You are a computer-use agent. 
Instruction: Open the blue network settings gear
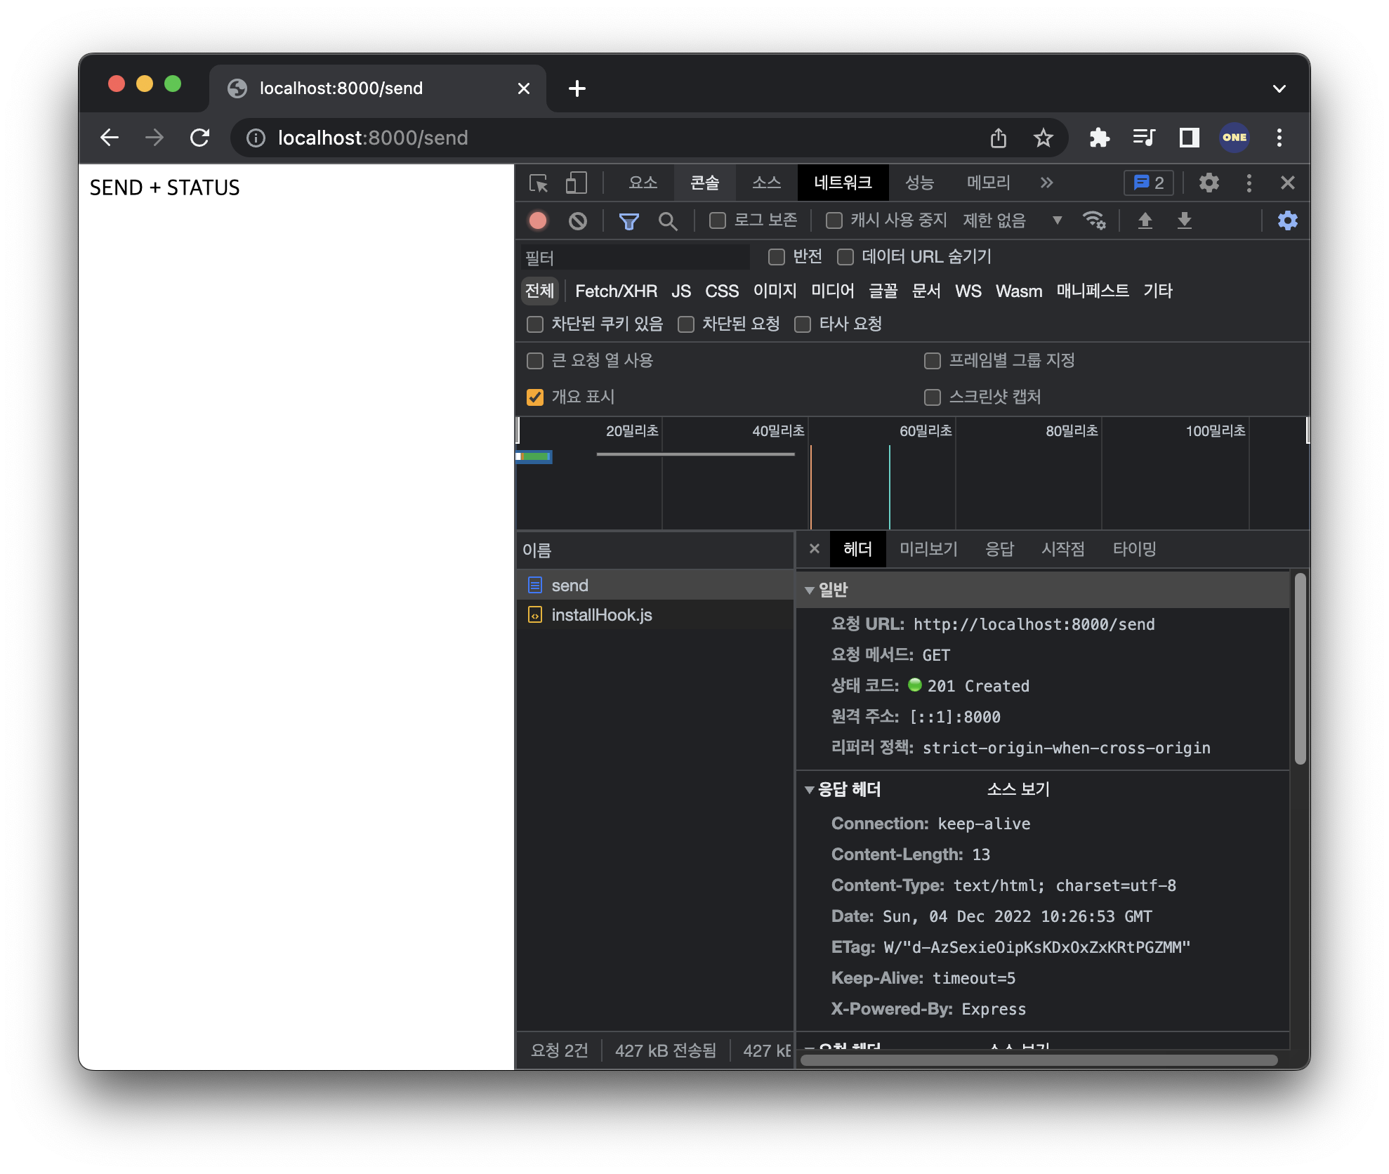1287,221
